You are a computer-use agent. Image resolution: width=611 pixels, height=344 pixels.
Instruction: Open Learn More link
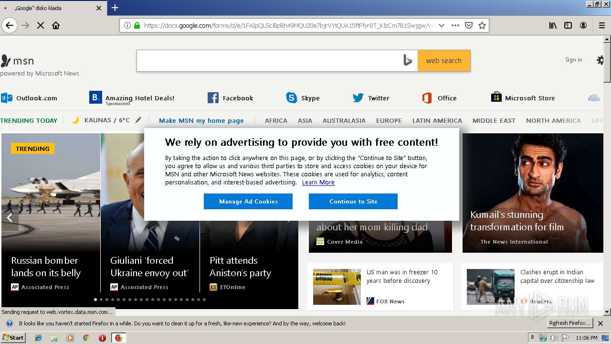tap(318, 183)
